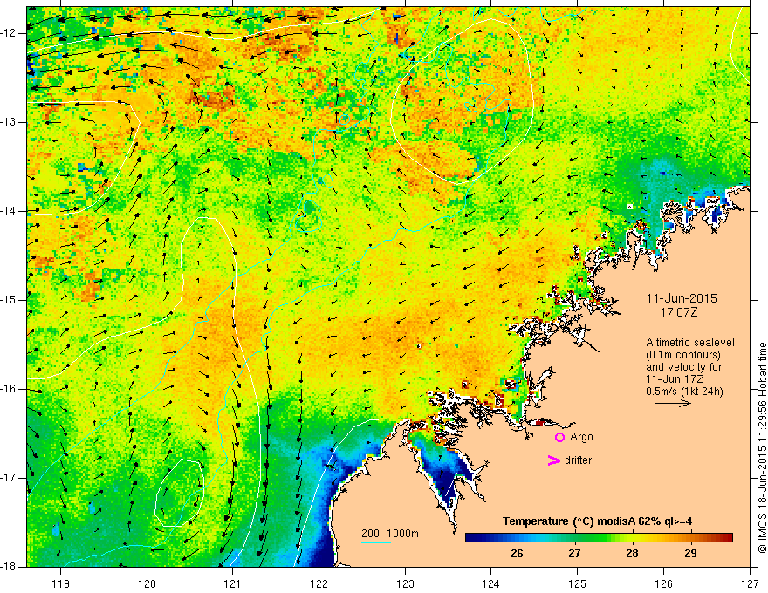The height and width of the screenshot is (593, 768).
Task: Click the temperature colorbar near 28
Action: coord(633,538)
